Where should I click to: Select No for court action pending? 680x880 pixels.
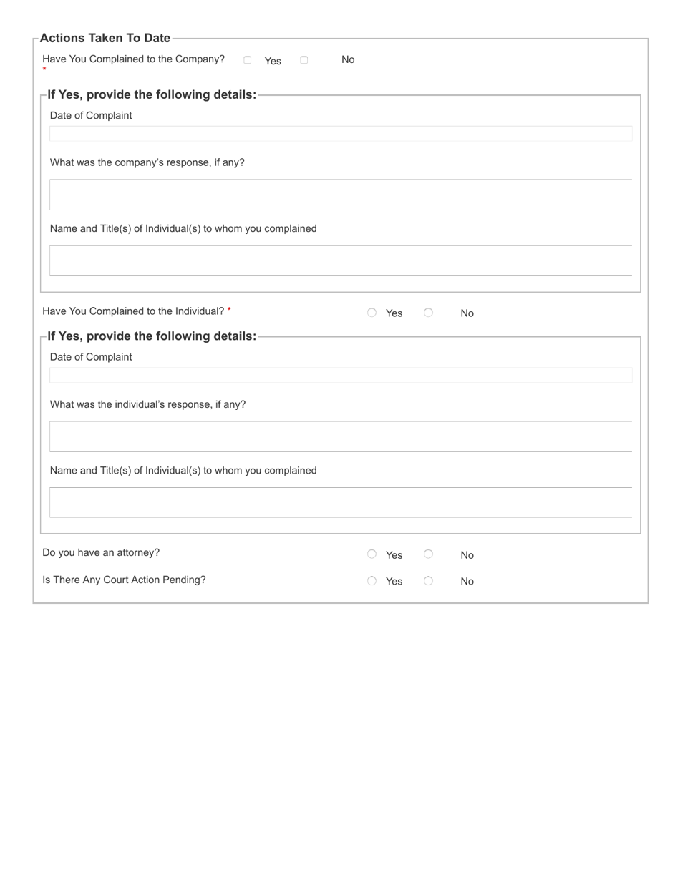(x=428, y=580)
